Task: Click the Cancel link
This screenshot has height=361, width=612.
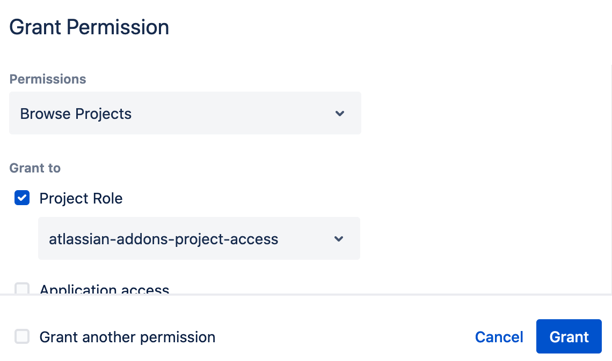Action: 499,337
